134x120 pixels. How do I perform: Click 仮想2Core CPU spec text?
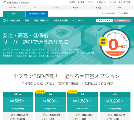coord(55,115)
